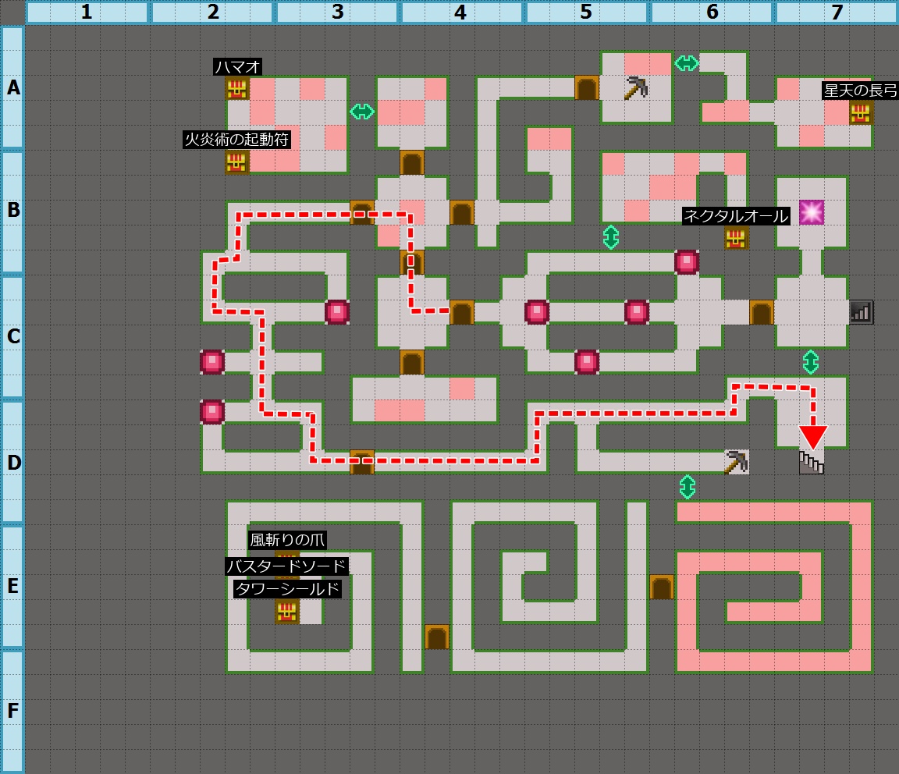Click the バスタードソード item label
The width and height of the screenshot is (899, 774).
coord(286,566)
